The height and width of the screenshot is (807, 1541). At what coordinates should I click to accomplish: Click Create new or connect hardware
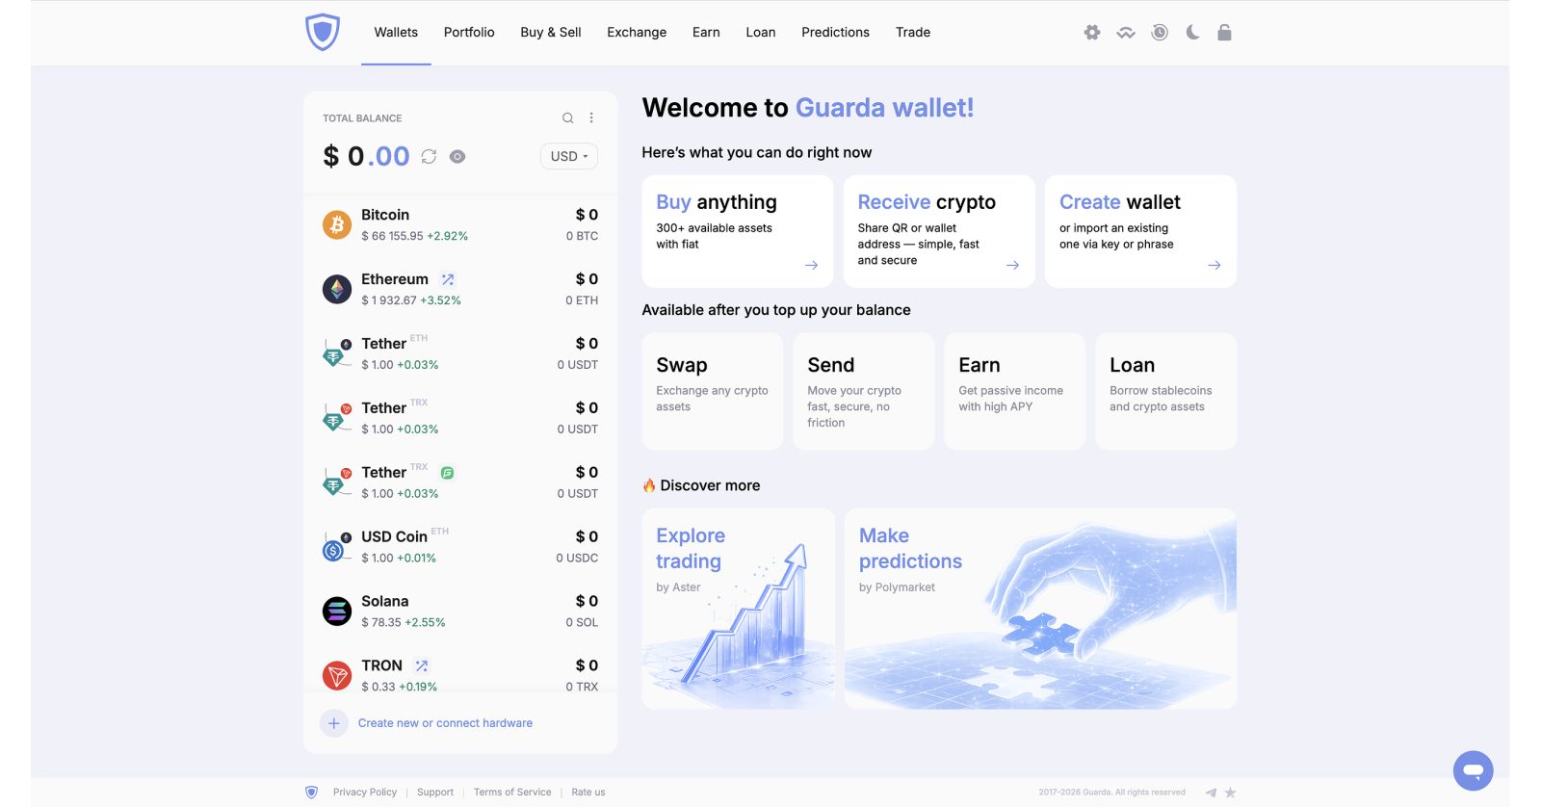coord(445,723)
